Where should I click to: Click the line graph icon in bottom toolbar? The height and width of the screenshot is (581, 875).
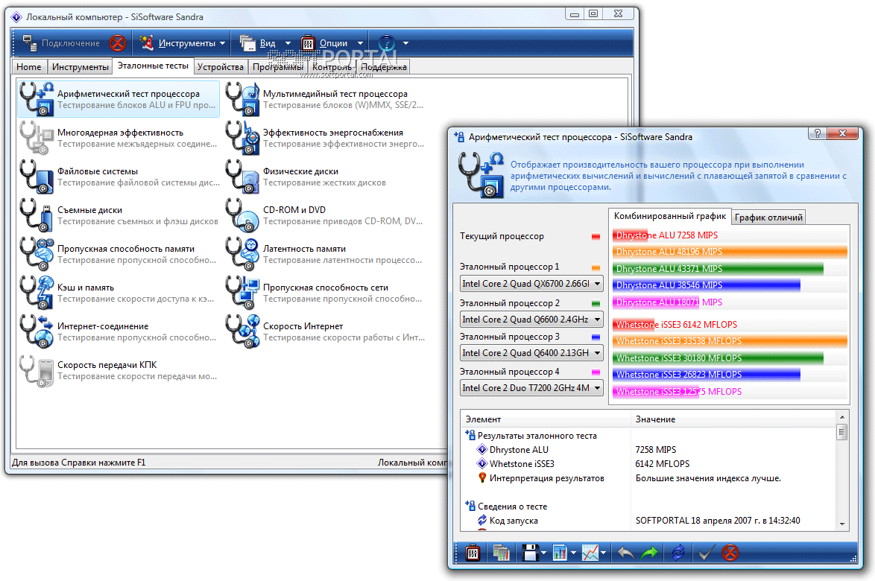590,553
